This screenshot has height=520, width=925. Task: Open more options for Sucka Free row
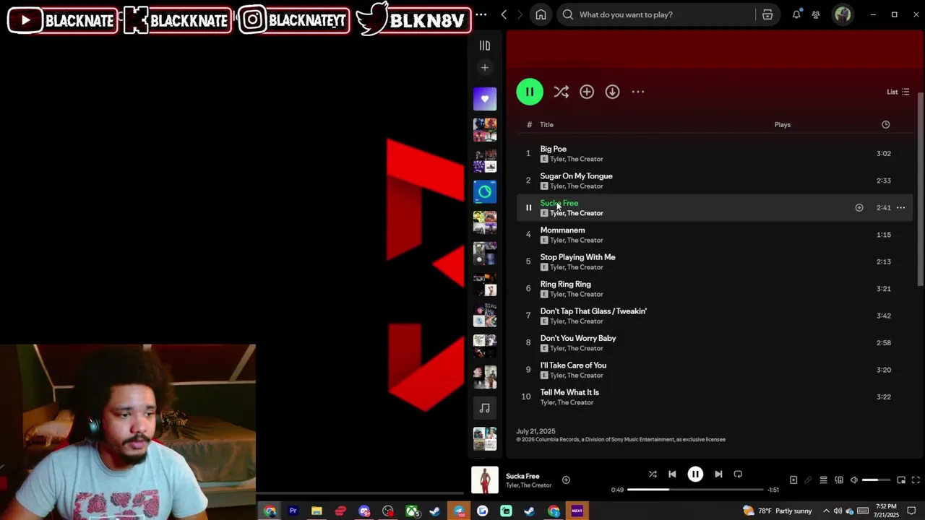coord(900,208)
